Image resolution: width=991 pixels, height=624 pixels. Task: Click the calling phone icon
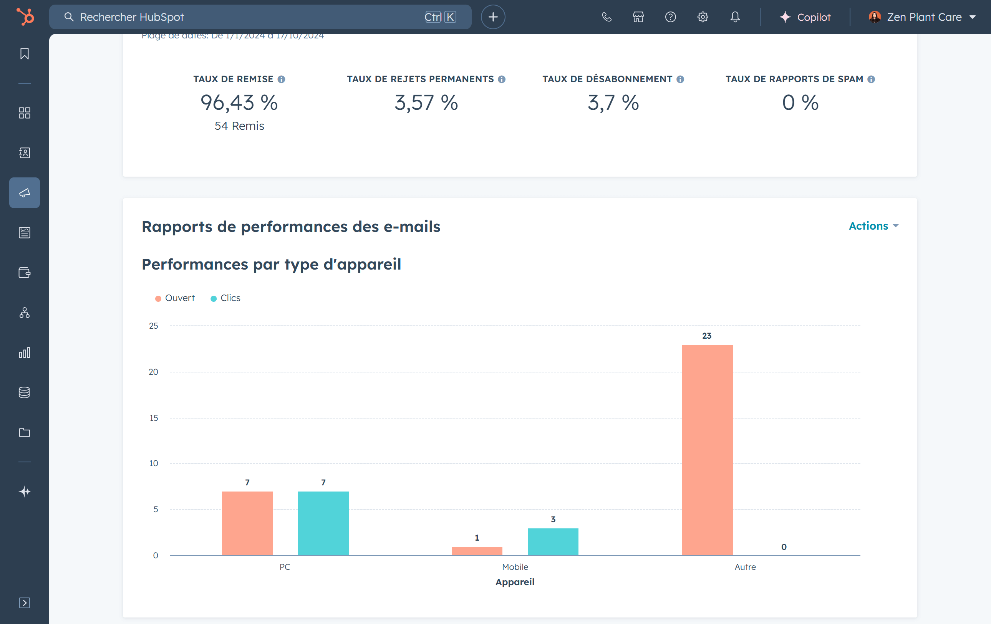[606, 17]
